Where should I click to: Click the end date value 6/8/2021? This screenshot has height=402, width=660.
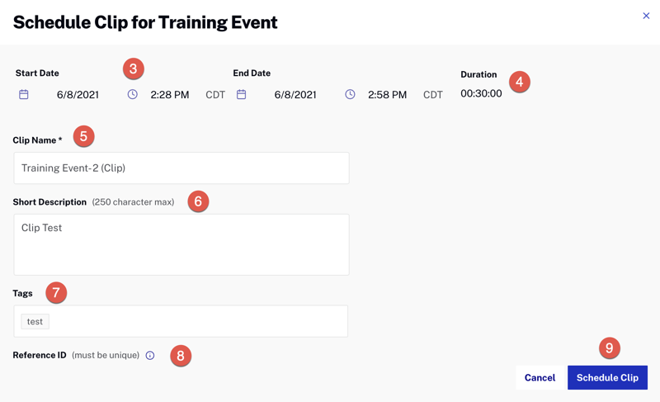click(x=295, y=95)
